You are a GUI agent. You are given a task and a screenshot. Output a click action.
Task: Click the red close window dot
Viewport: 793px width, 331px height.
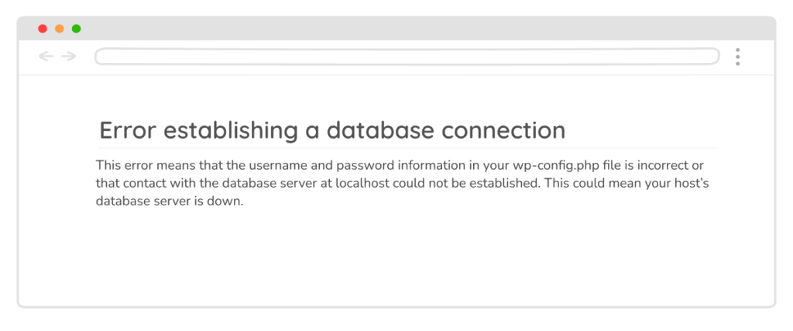[x=43, y=29]
